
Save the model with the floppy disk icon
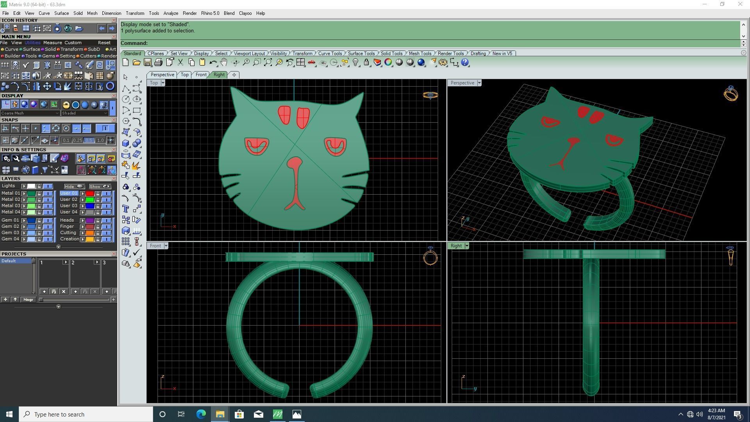point(147,63)
